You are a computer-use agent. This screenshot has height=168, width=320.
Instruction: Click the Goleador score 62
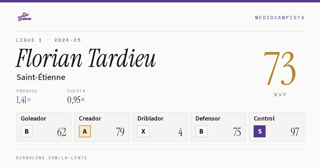[62, 132]
